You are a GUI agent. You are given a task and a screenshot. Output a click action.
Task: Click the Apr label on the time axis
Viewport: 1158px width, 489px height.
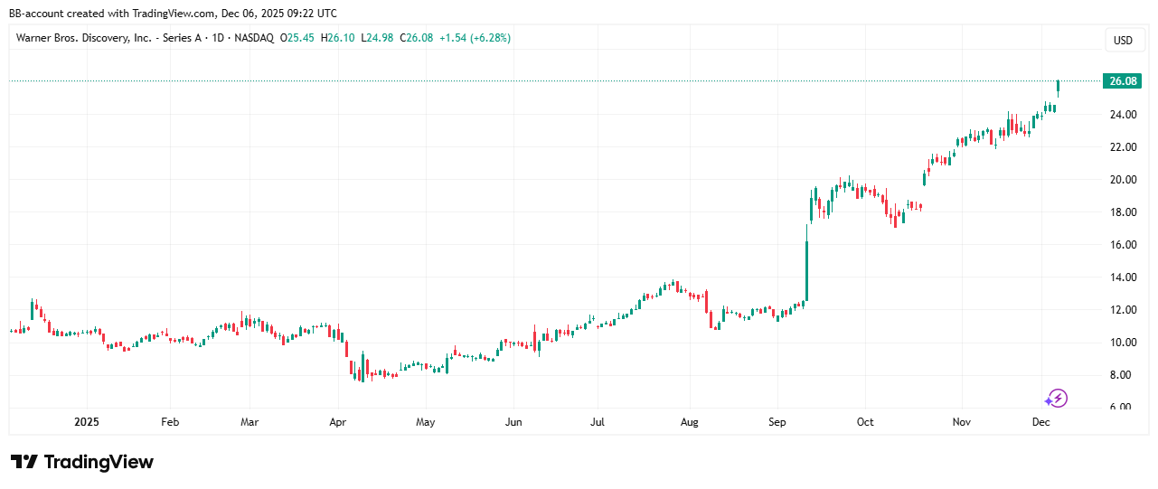coord(337,422)
